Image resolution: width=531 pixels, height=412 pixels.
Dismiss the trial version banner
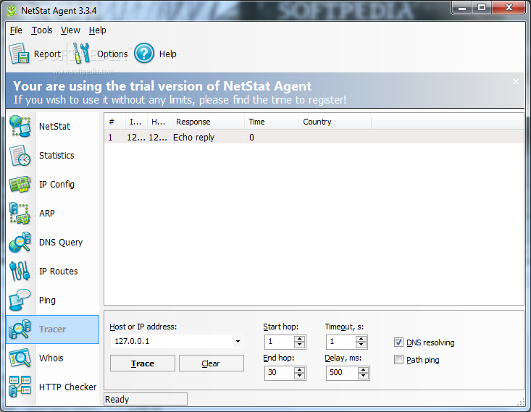[515, 82]
